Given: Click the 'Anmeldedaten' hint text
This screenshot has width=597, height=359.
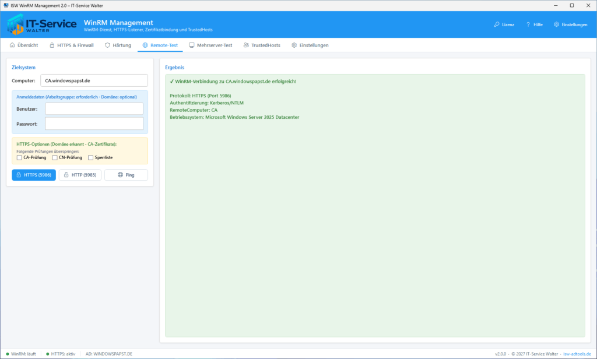Looking at the screenshot, I should pos(76,97).
